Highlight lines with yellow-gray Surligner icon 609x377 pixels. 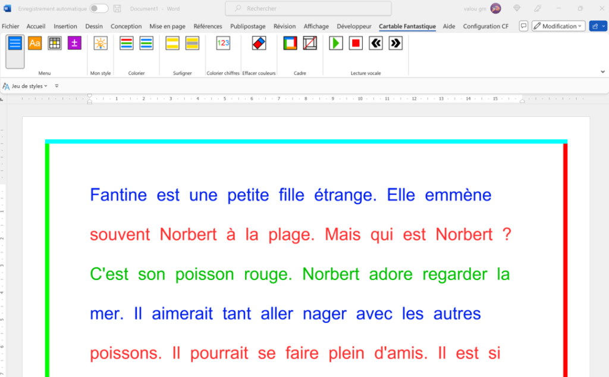(x=192, y=43)
